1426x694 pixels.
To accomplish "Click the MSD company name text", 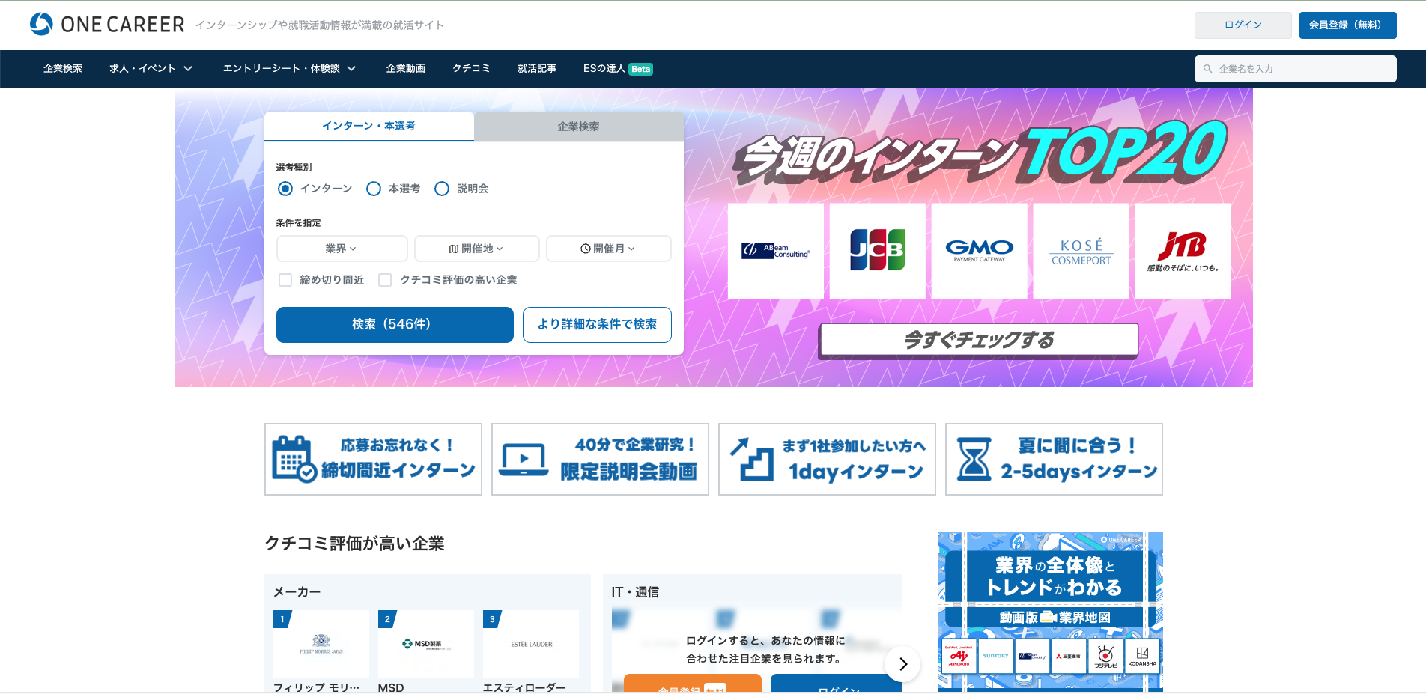I will pos(391,687).
